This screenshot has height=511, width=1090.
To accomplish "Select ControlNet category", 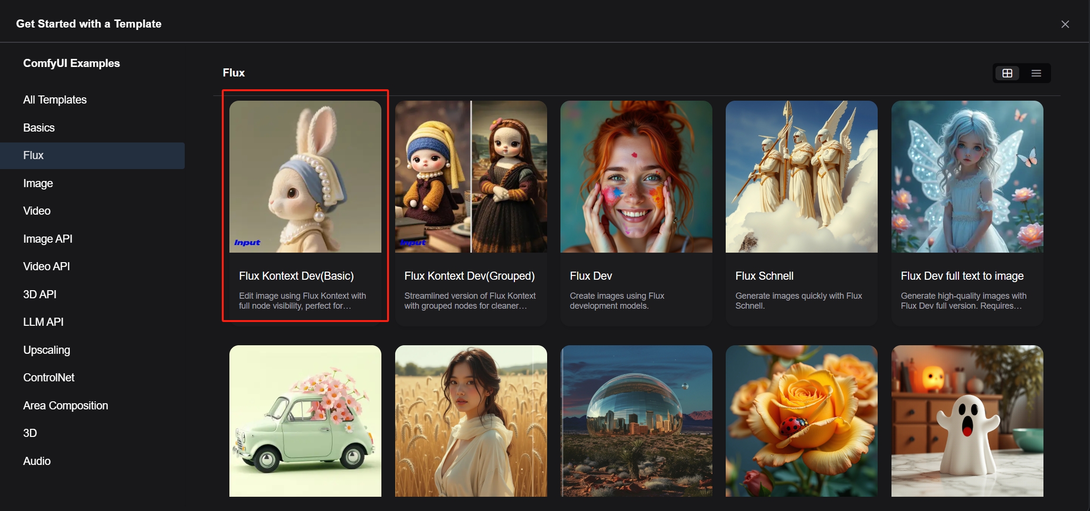I will pyautogui.click(x=92, y=378).
